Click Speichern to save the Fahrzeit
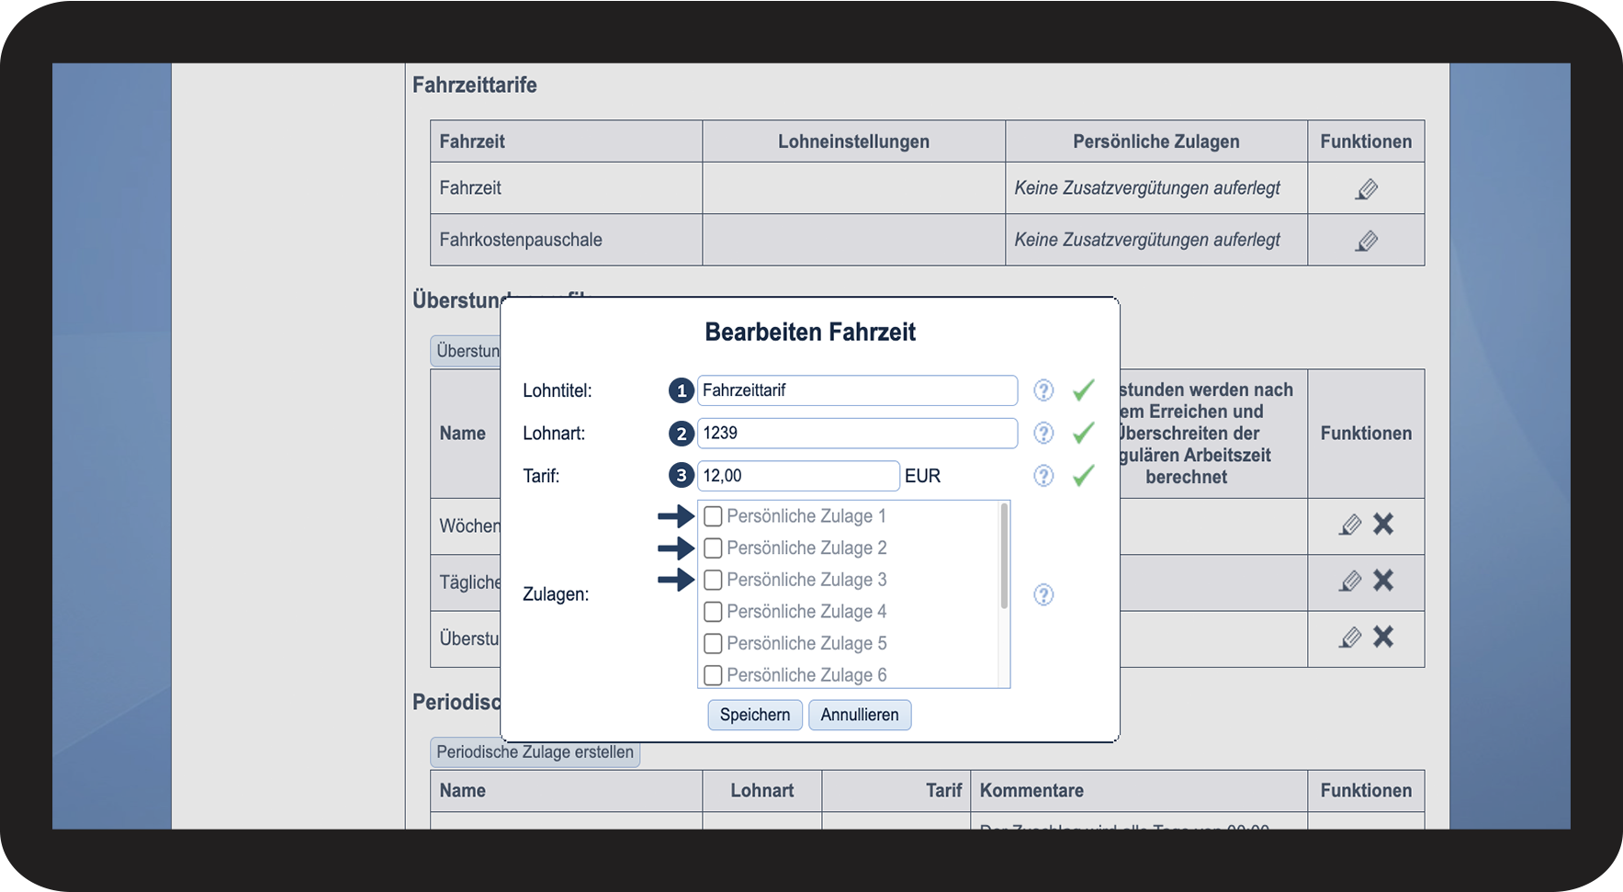 (754, 715)
